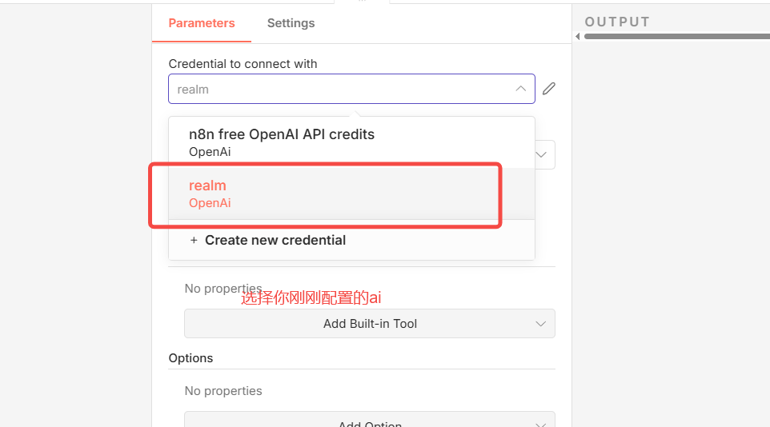The width and height of the screenshot is (770, 427).
Task: Click the Add Option button
Action: (369, 423)
